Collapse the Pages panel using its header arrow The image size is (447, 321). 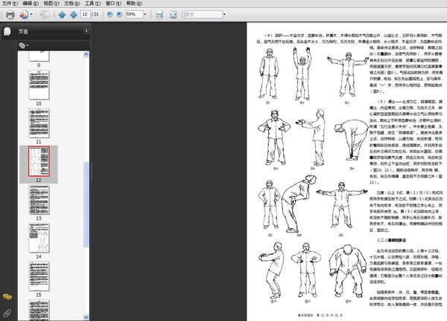point(88,32)
